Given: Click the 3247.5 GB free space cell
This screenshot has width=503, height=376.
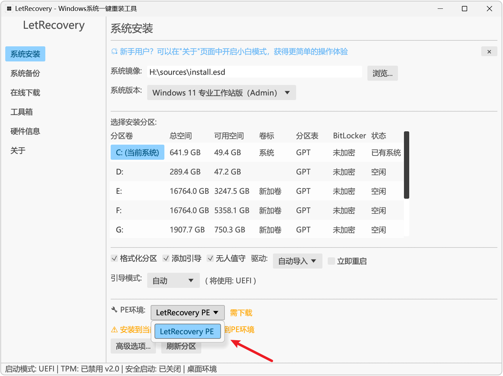Looking at the screenshot, I should pos(232,191).
